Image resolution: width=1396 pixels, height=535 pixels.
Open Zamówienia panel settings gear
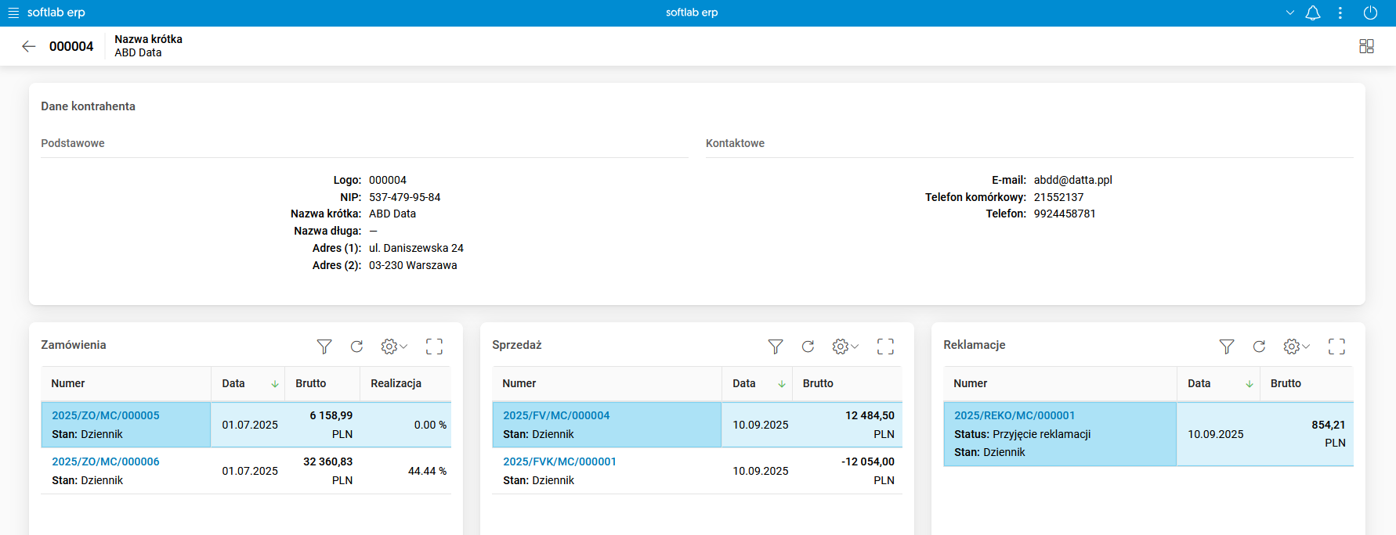pyautogui.click(x=394, y=346)
